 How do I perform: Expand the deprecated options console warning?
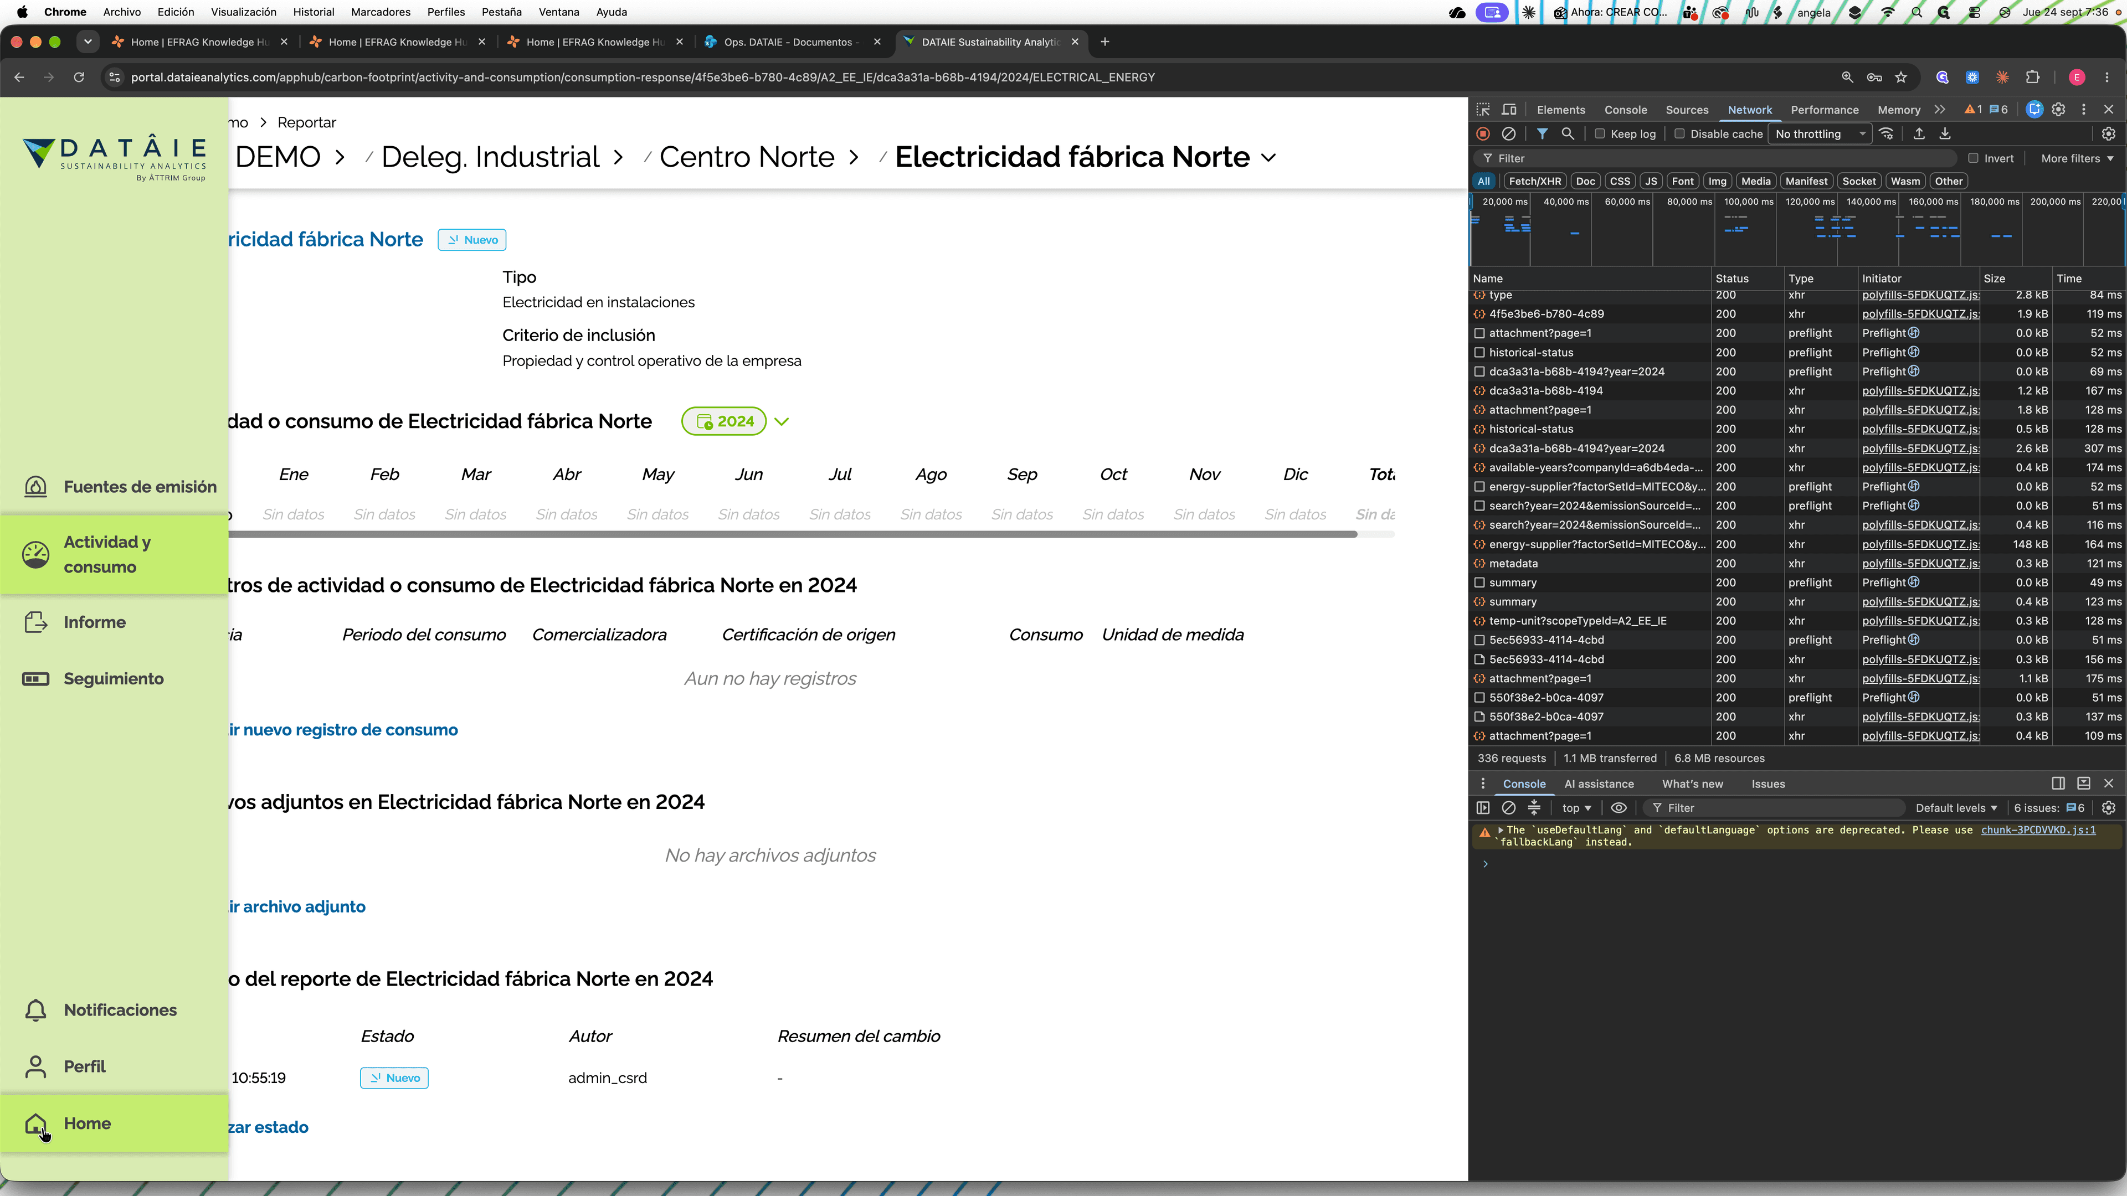click(1501, 831)
